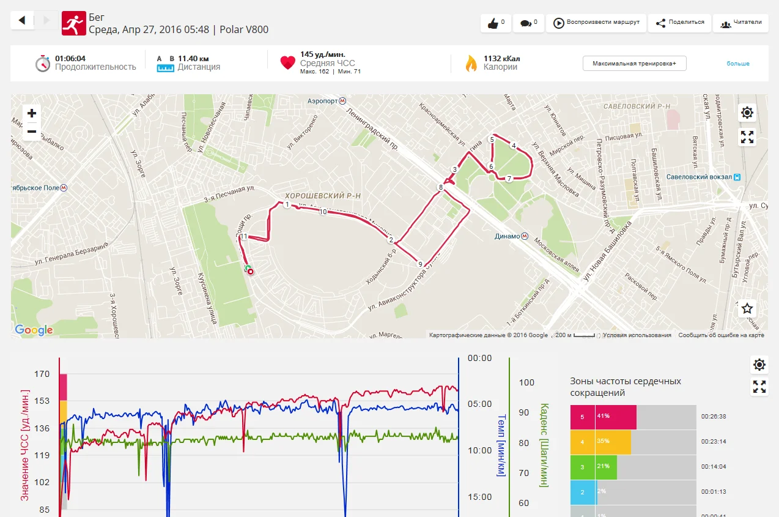Select kilometer marker 9 on route
Image resolution: width=779 pixels, height=517 pixels.
pos(420,264)
